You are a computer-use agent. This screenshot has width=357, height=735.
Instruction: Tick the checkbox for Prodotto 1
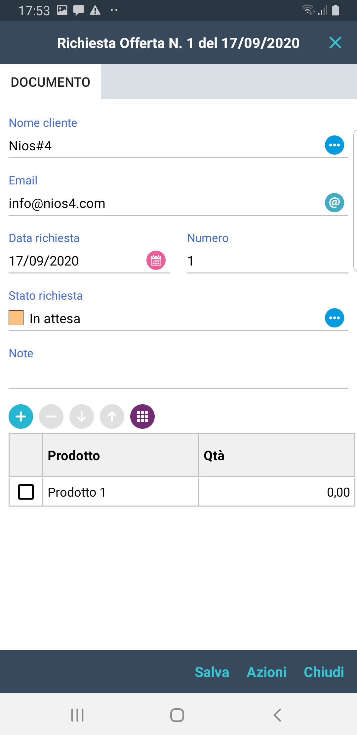point(26,492)
